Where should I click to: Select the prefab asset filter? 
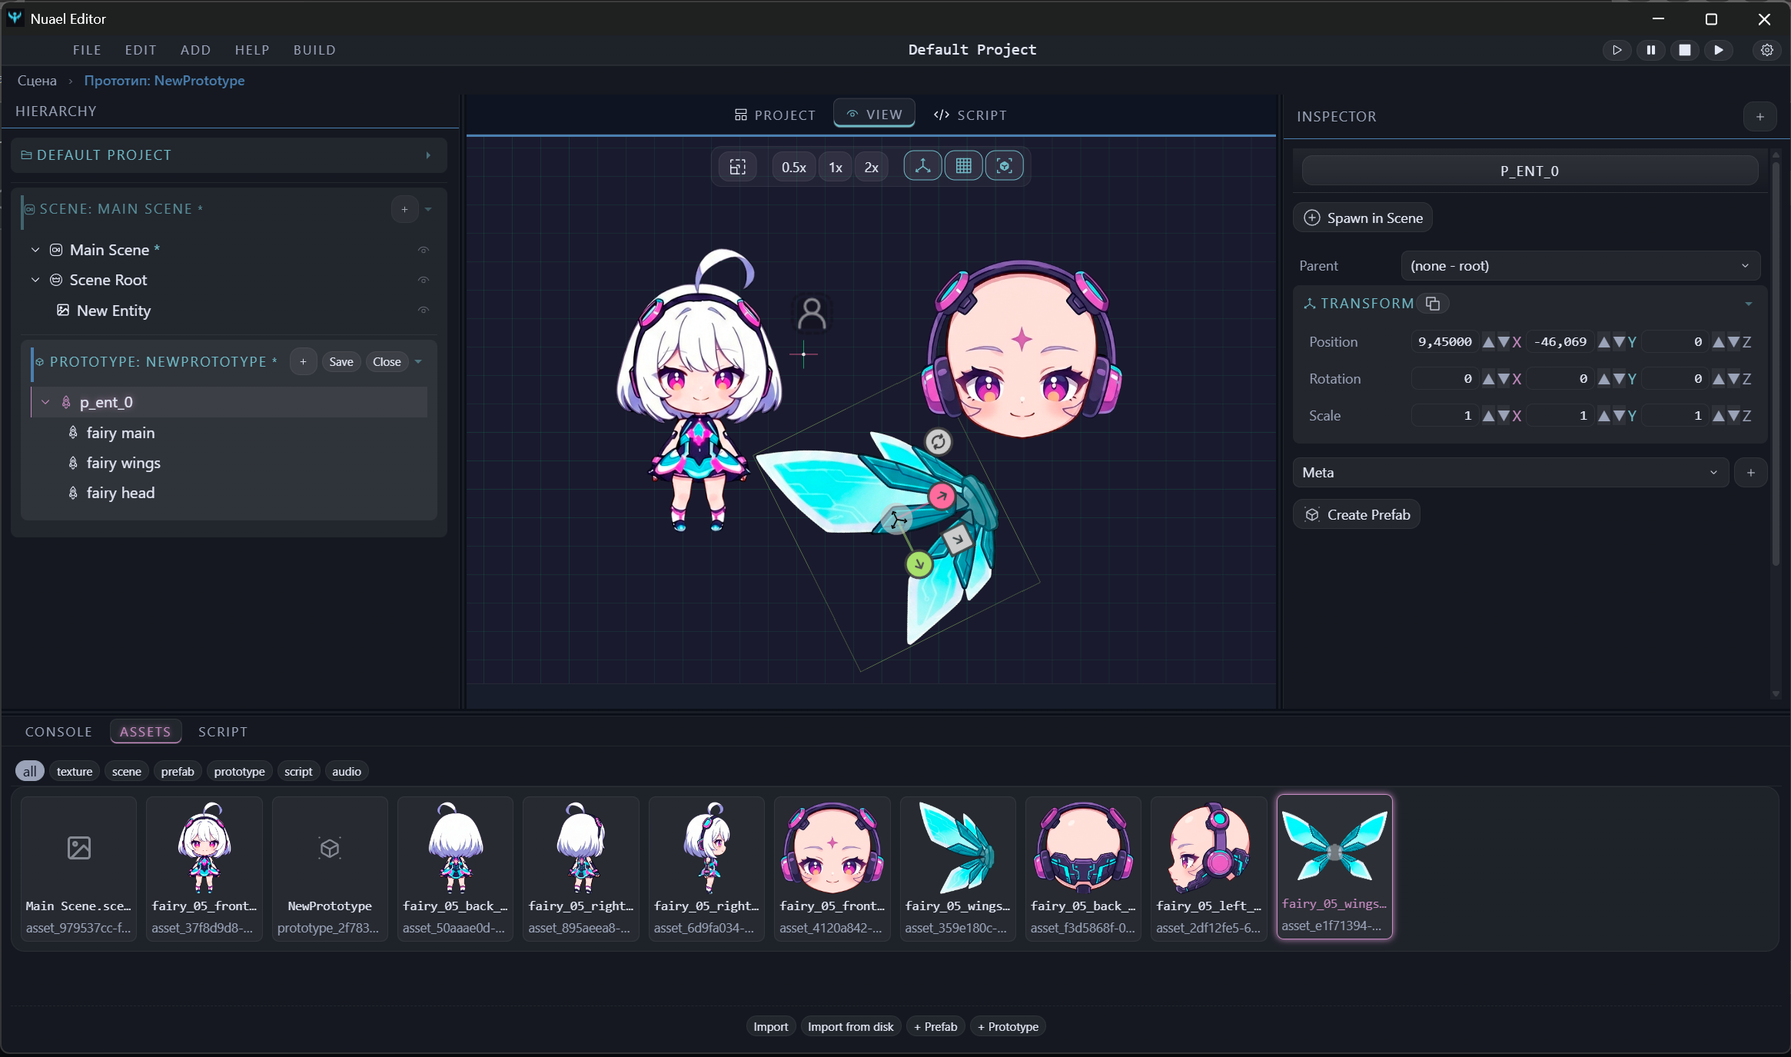[x=178, y=771]
